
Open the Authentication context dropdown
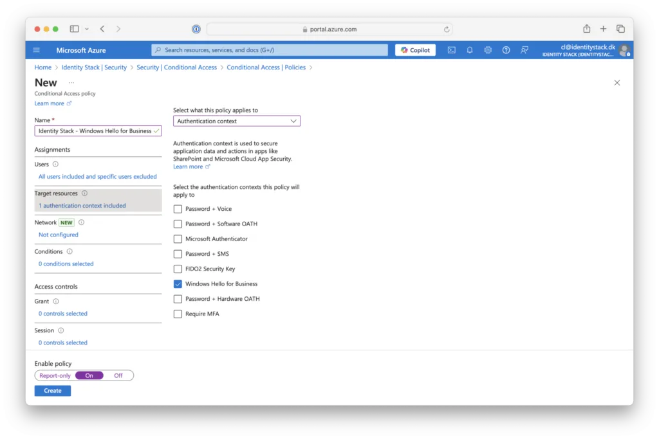tap(237, 121)
